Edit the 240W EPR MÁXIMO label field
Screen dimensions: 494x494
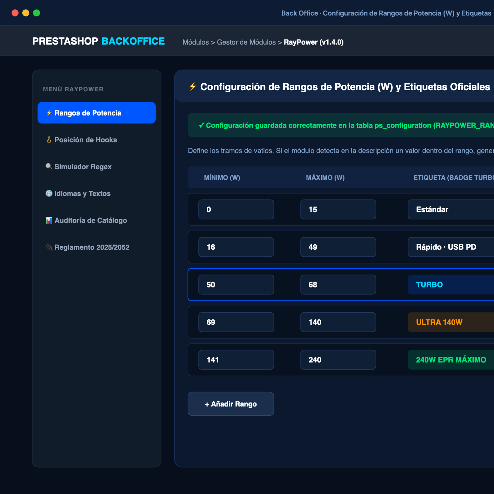[x=451, y=360]
